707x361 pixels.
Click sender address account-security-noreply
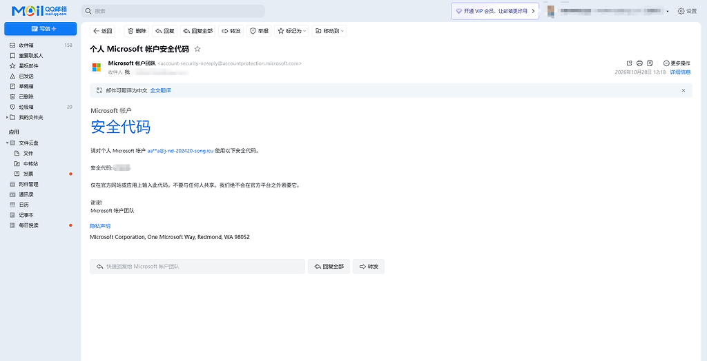[x=229, y=63]
